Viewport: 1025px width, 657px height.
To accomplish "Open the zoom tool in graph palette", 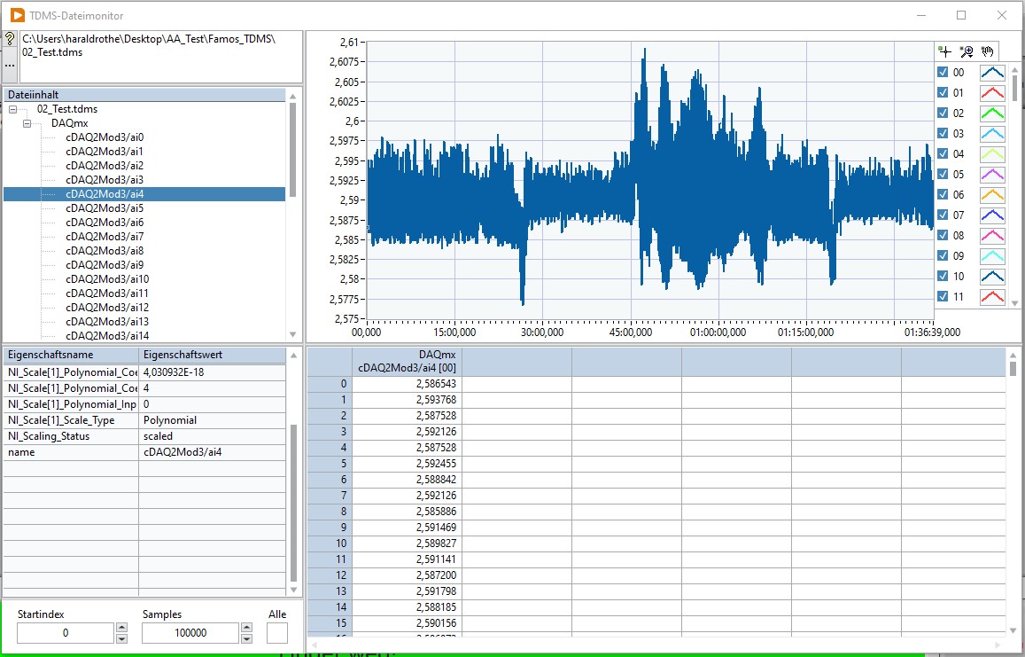I will pos(967,51).
